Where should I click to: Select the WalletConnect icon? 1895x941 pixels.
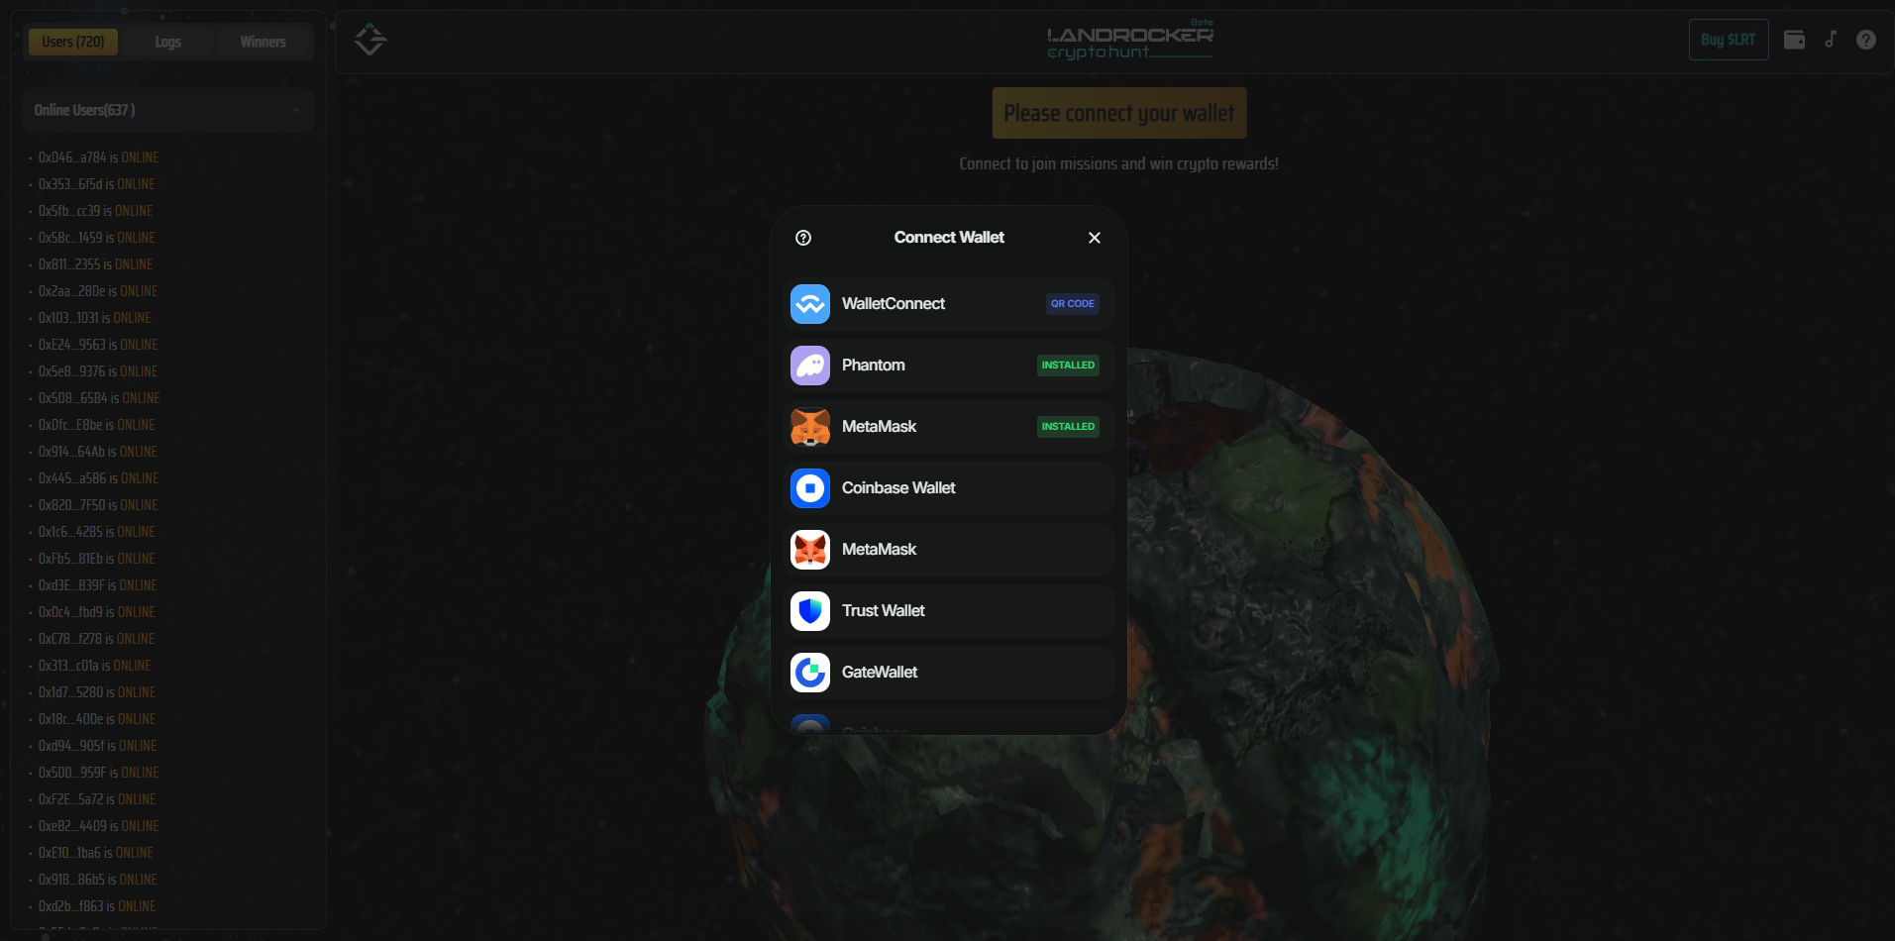810,304
